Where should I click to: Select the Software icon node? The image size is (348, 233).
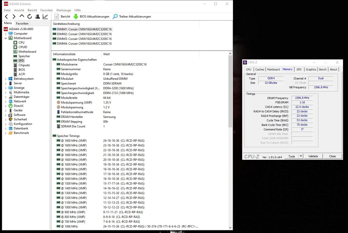[11, 115]
